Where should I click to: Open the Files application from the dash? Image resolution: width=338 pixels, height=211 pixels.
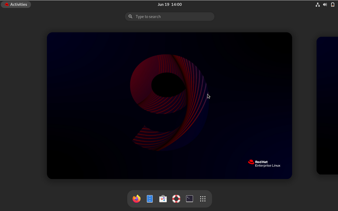149,199
